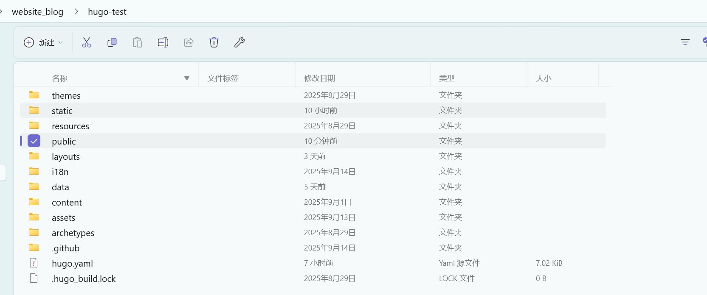The height and width of the screenshot is (295, 707).
Task: Sort by 修改日期 column header
Action: tap(320, 78)
